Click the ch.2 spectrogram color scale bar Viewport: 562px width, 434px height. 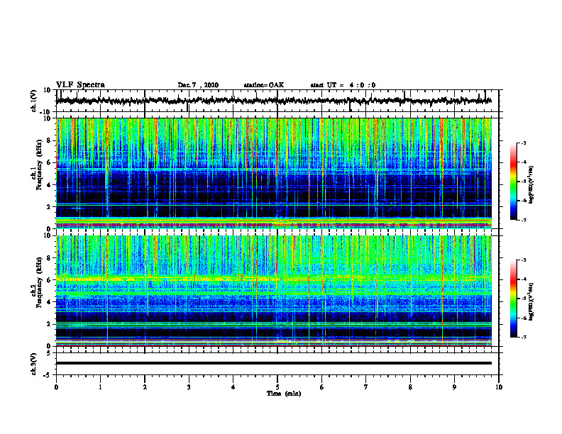click(514, 299)
